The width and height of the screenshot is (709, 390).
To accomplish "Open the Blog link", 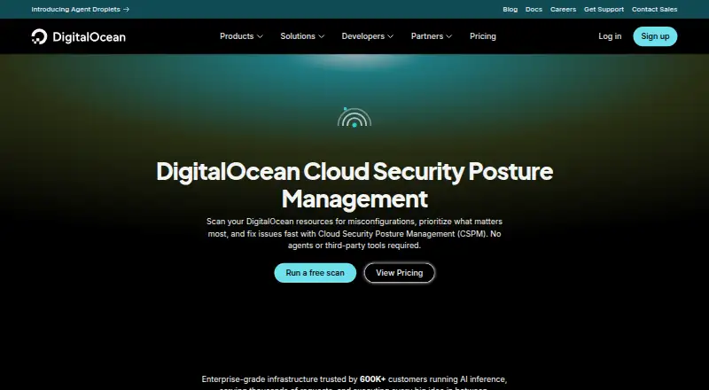I will tap(510, 9).
